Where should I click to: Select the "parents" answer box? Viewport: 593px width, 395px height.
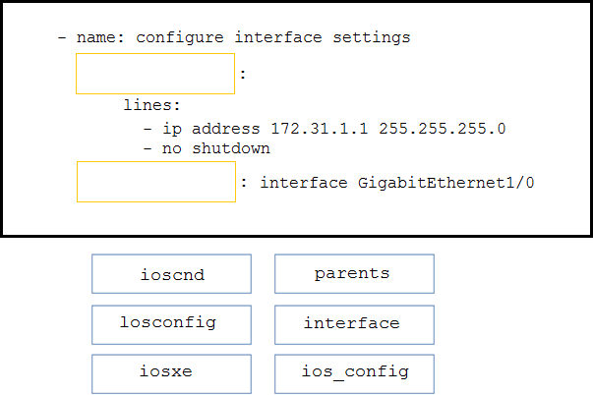353,274
